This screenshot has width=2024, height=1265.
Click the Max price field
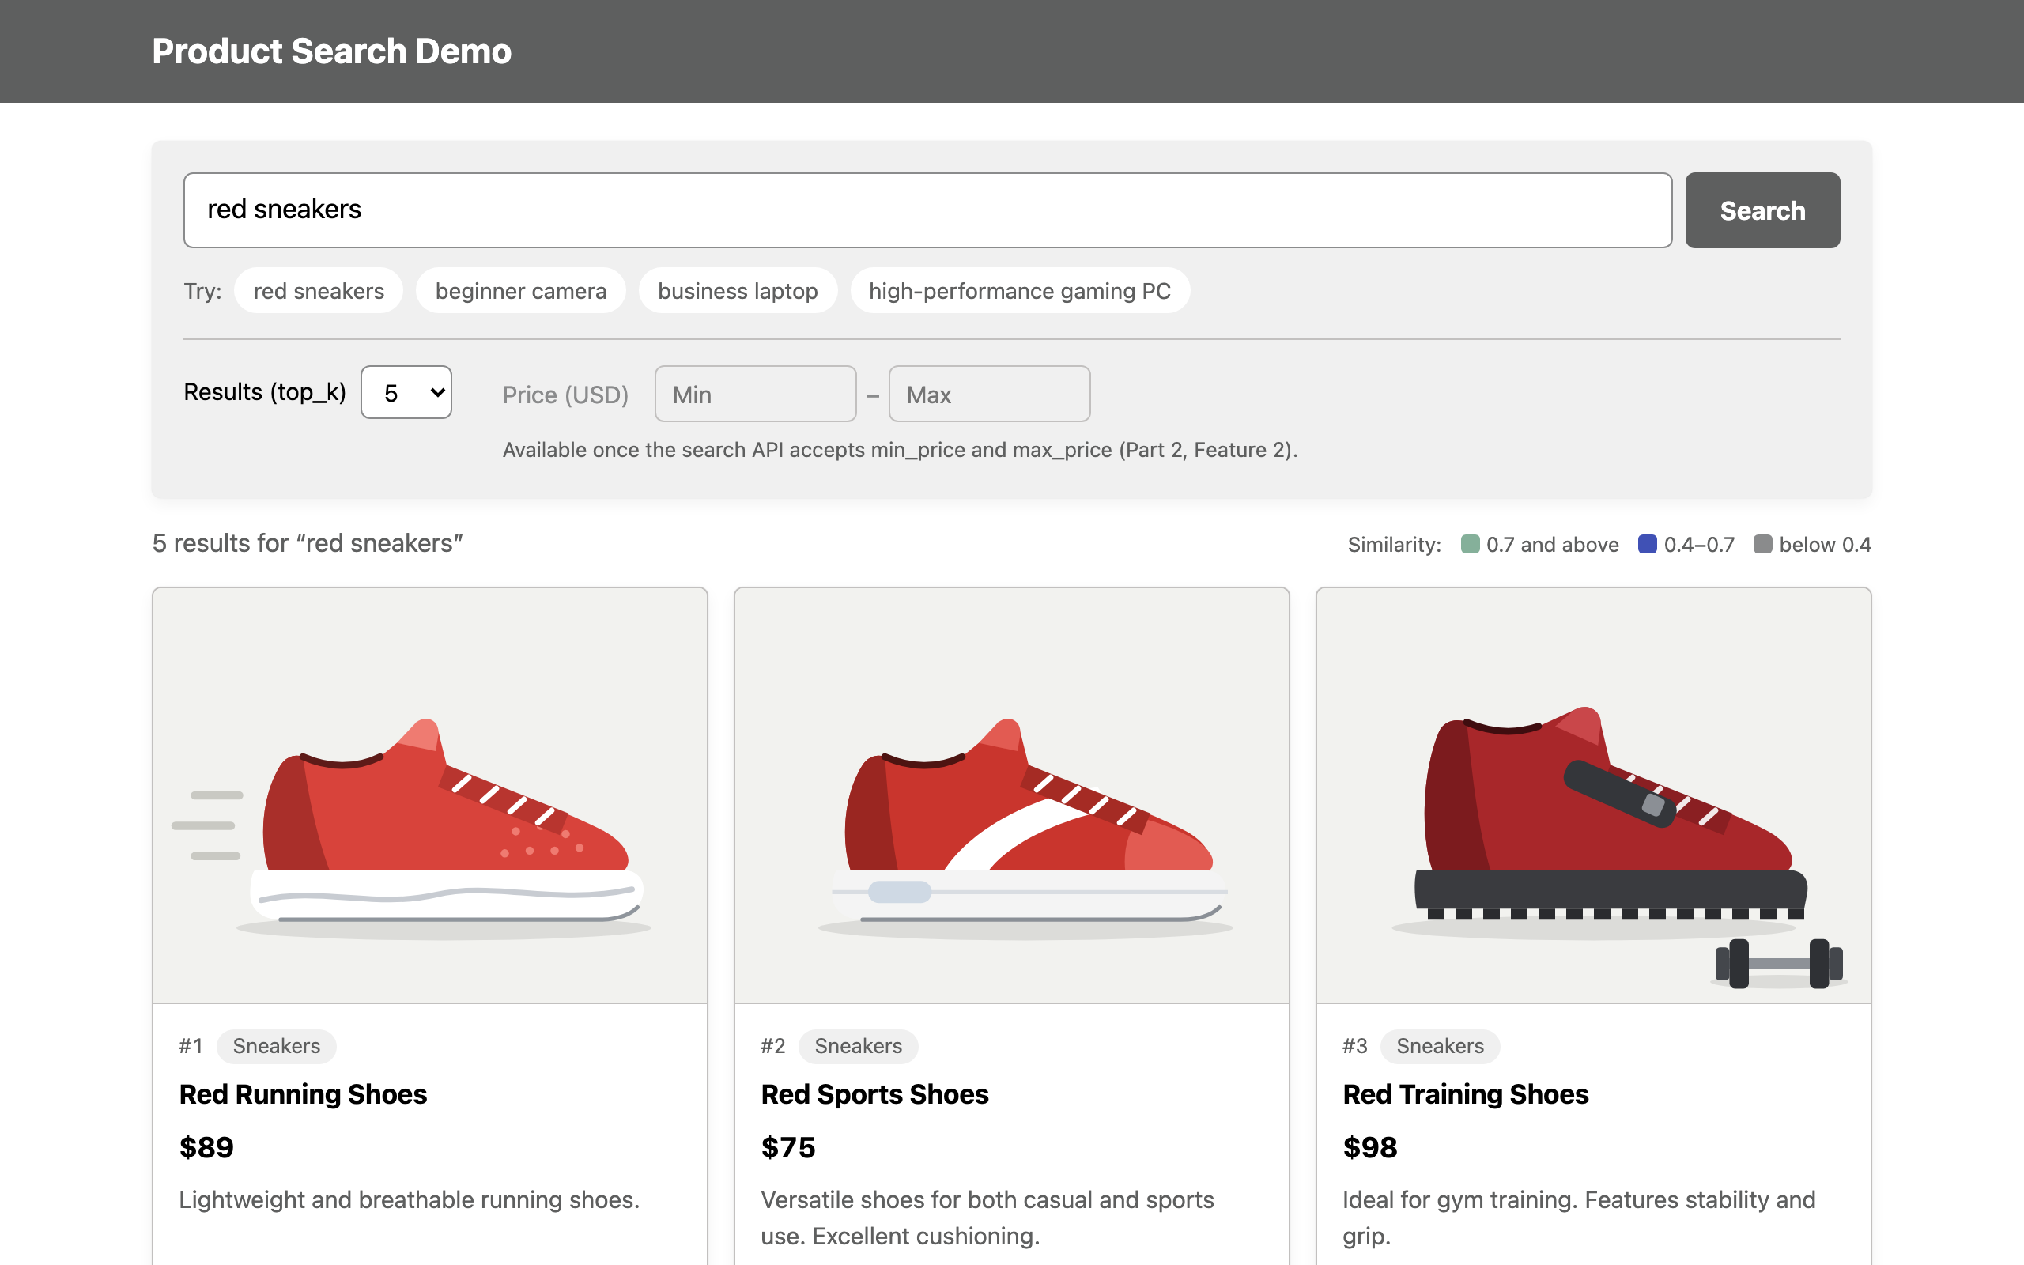(x=989, y=394)
